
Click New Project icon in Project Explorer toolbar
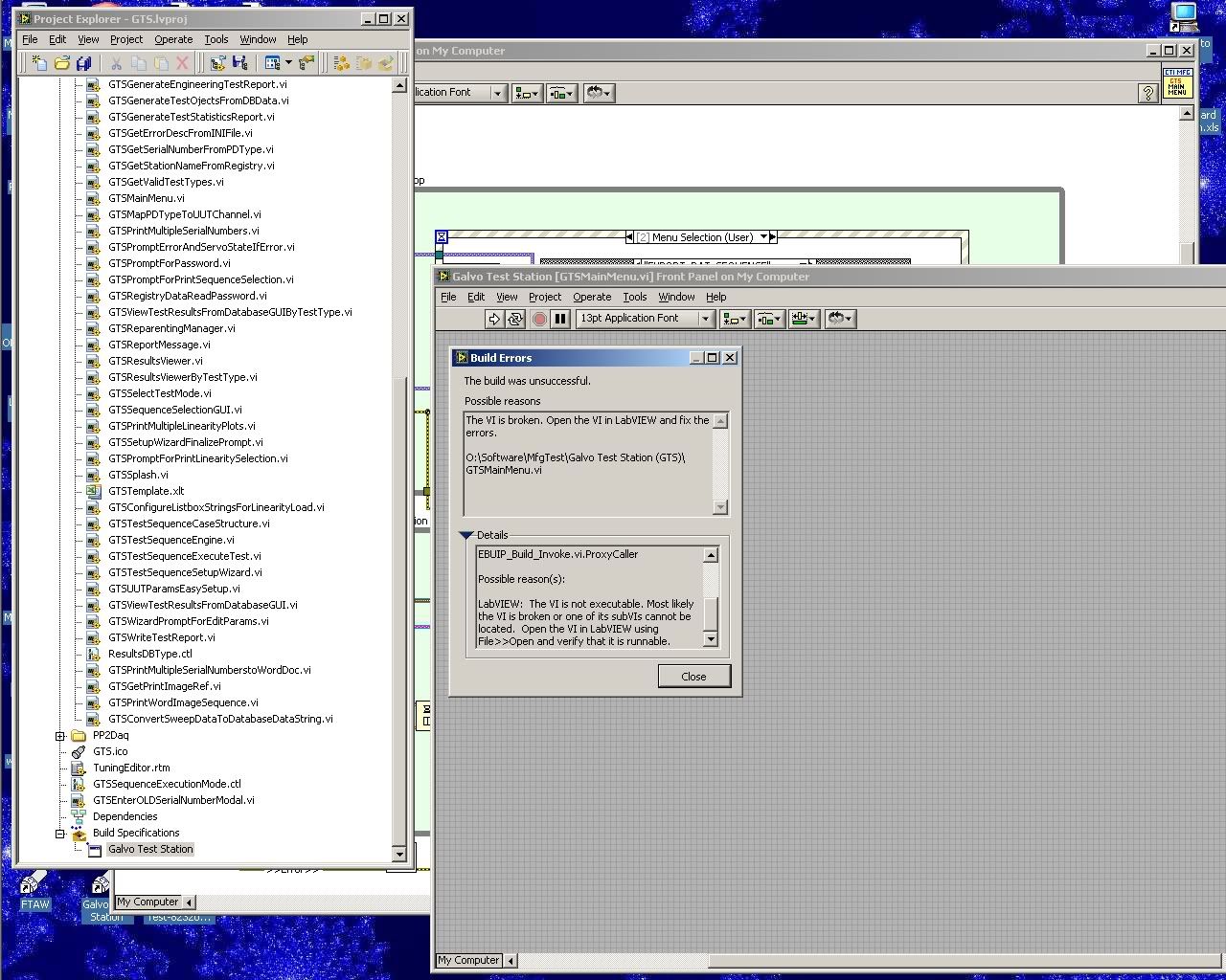pos(39,63)
